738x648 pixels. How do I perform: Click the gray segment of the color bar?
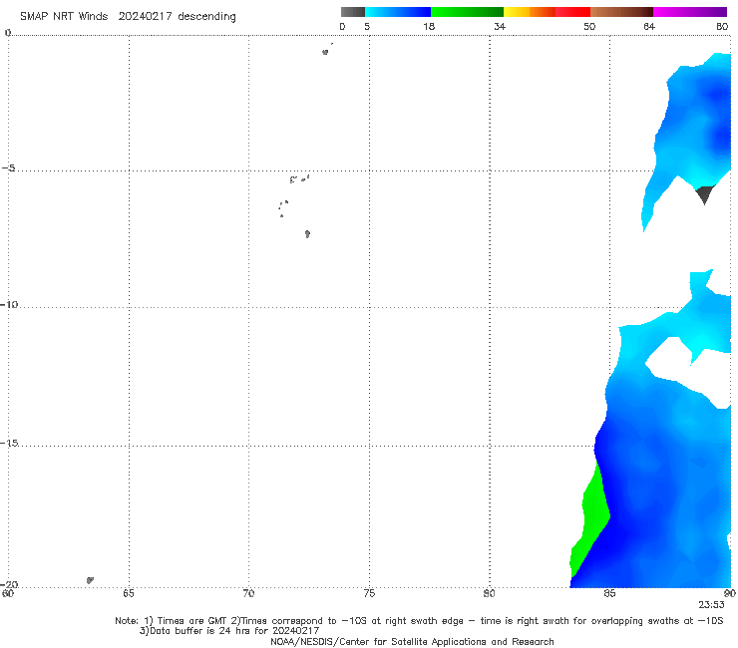tap(352, 12)
